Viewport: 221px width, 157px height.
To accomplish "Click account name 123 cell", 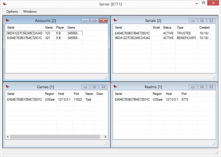I will click(x=48, y=33).
